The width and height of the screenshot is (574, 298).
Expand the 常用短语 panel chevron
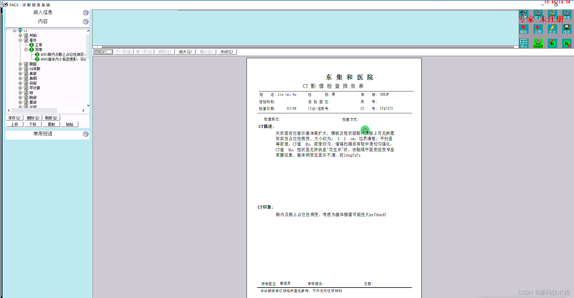(x=86, y=134)
